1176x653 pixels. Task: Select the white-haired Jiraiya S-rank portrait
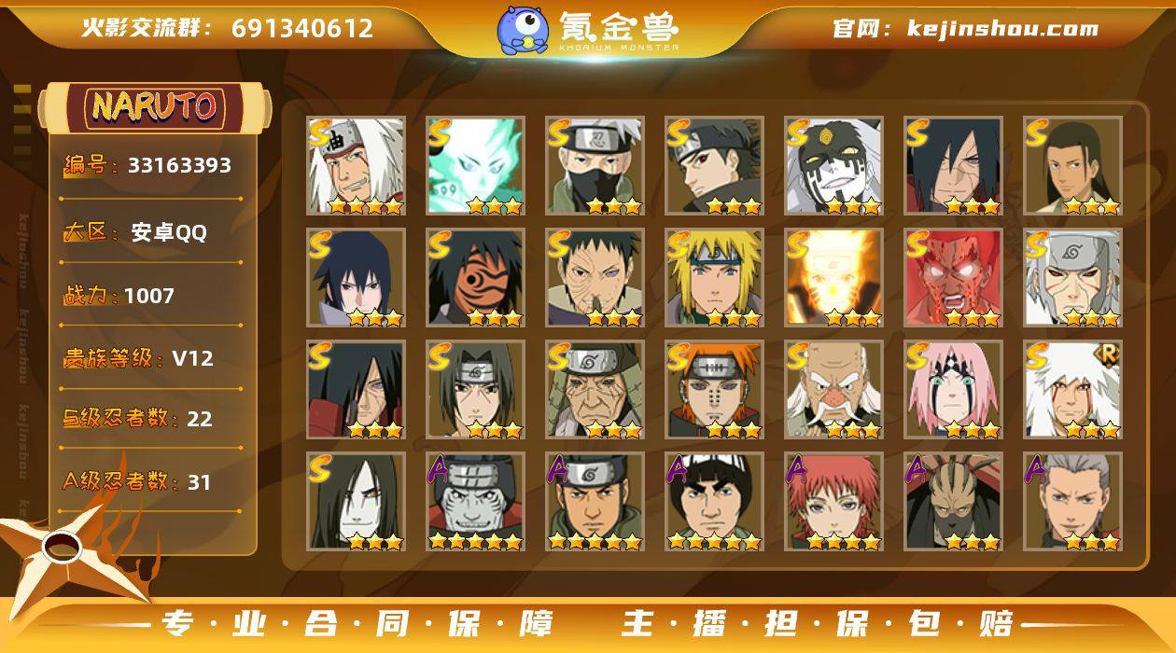click(x=357, y=165)
